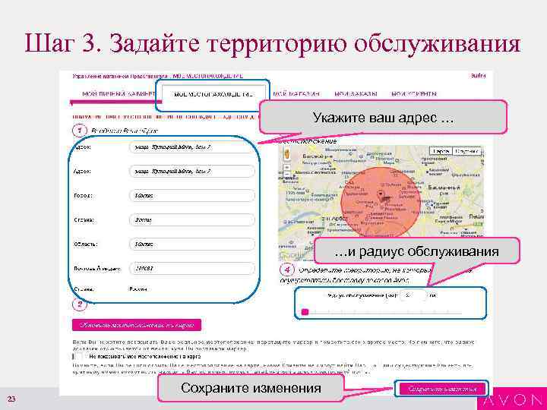Image resolution: width=547 pixels, height=410 pixels.
Task: Click the service radius slider handle
Action: 305,312
